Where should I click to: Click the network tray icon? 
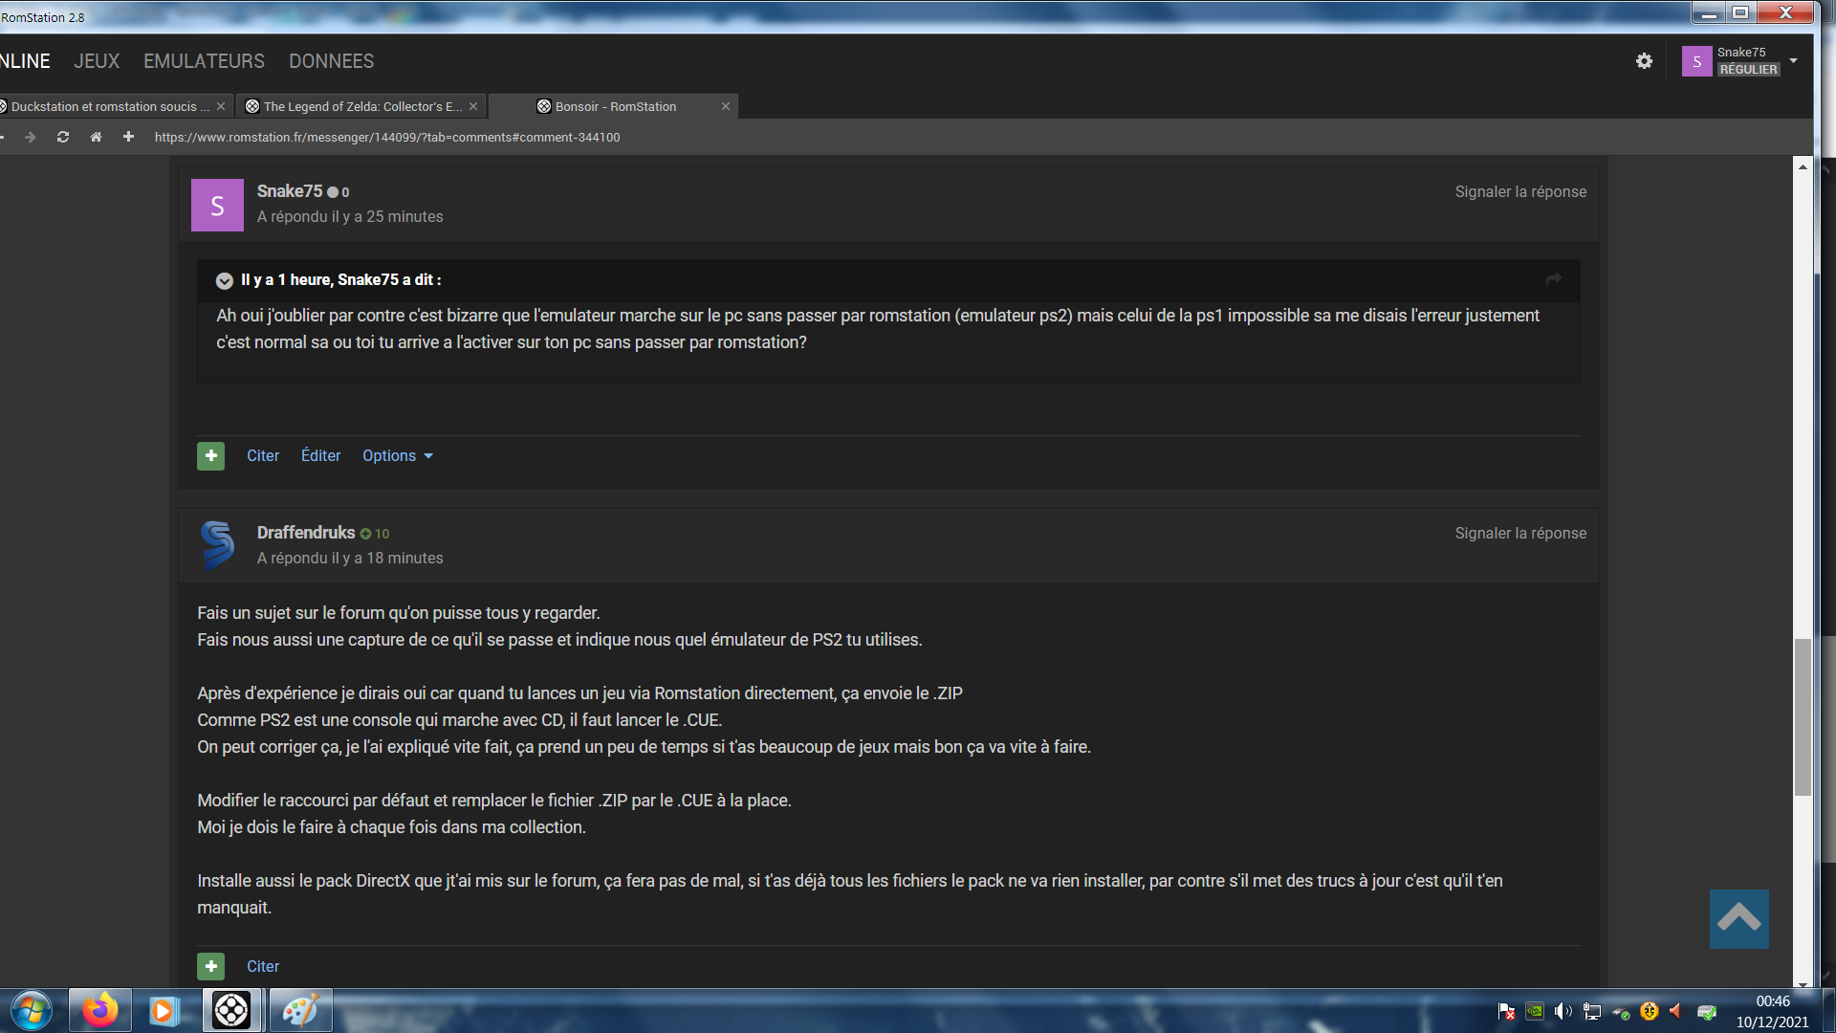[1592, 1011]
